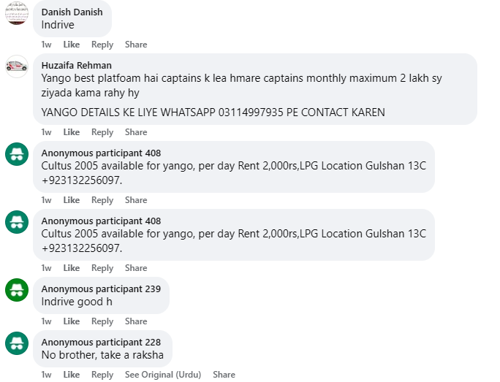Click second Anonymous participant 408 avatar icon

tap(17, 222)
